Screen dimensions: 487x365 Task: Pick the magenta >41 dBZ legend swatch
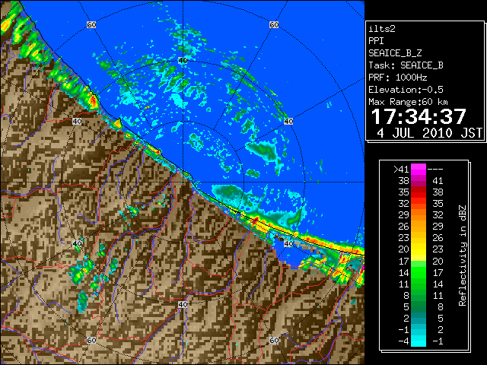pyautogui.click(x=419, y=170)
